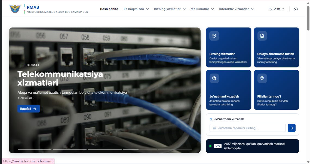Image resolution: width=310 pixels, height=164 pixels.
Task: Click the page vertical scrollbar thumb
Action: [308, 18]
